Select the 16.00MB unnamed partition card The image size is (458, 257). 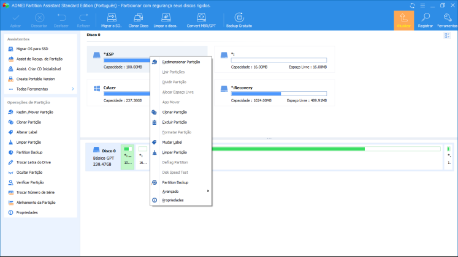[x=275, y=59]
